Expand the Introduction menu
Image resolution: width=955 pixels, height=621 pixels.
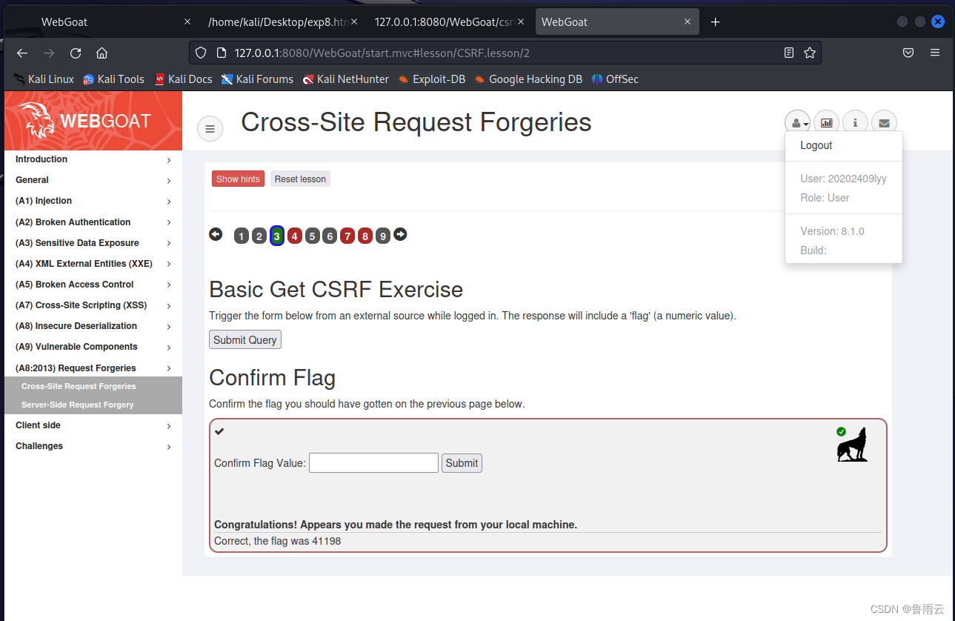(x=93, y=159)
